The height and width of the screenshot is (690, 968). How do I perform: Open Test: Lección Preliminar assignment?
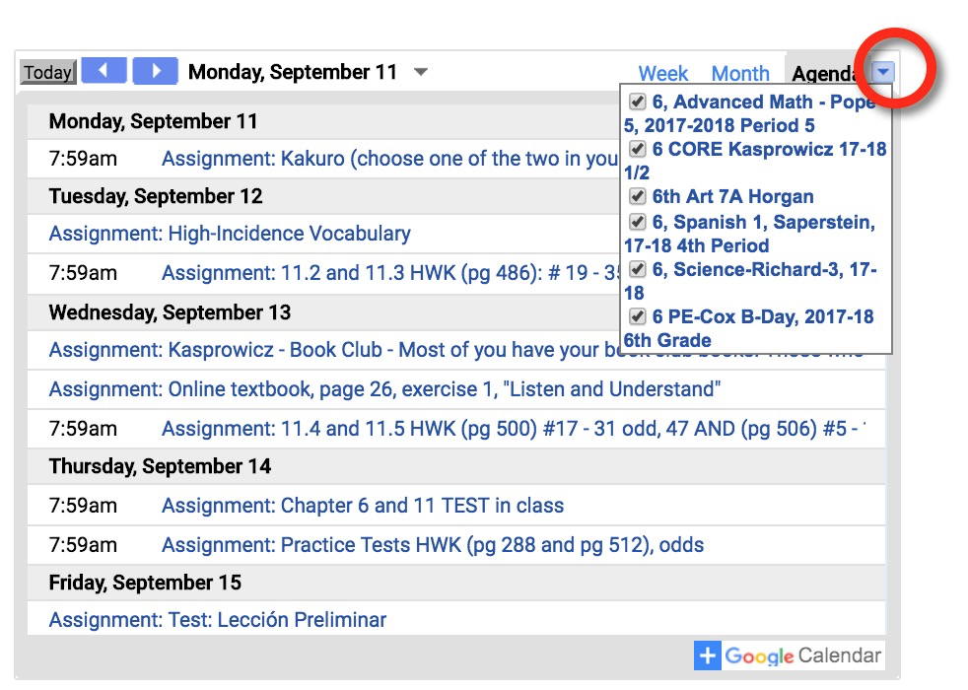point(218,619)
